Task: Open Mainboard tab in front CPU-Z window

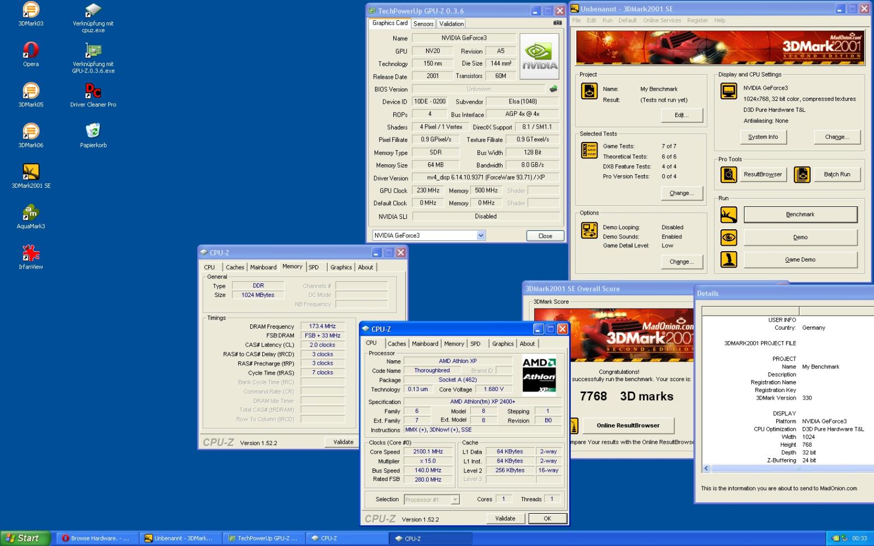Action: tap(425, 343)
